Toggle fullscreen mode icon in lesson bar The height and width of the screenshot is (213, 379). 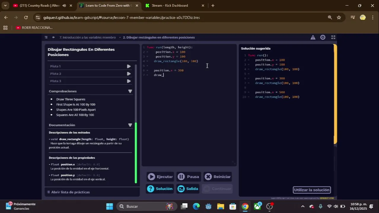[333, 37]
